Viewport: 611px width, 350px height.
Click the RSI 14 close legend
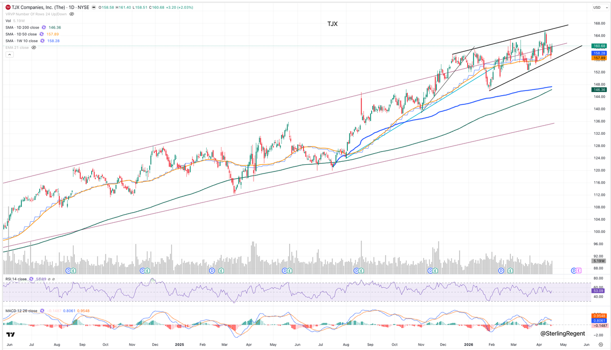(15, 279)
